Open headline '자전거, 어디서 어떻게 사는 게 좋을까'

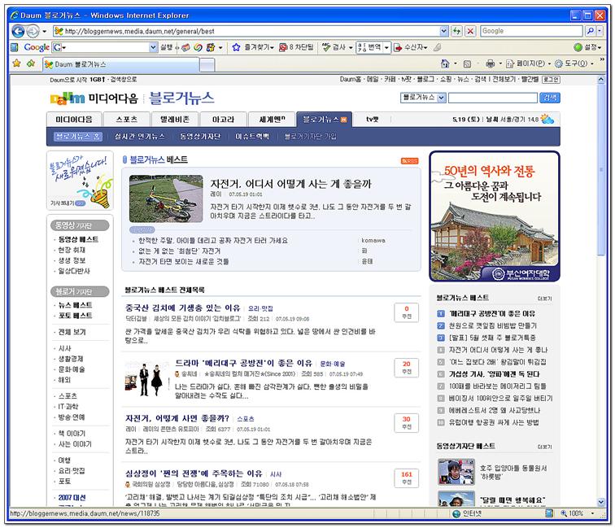(290, 184)
